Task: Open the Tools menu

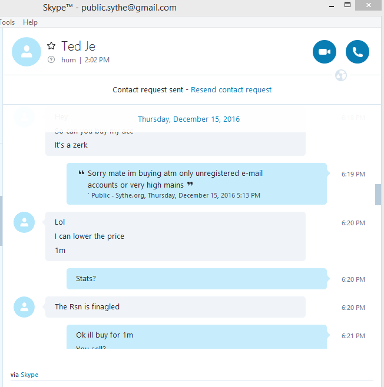Action: coord(7,22)
